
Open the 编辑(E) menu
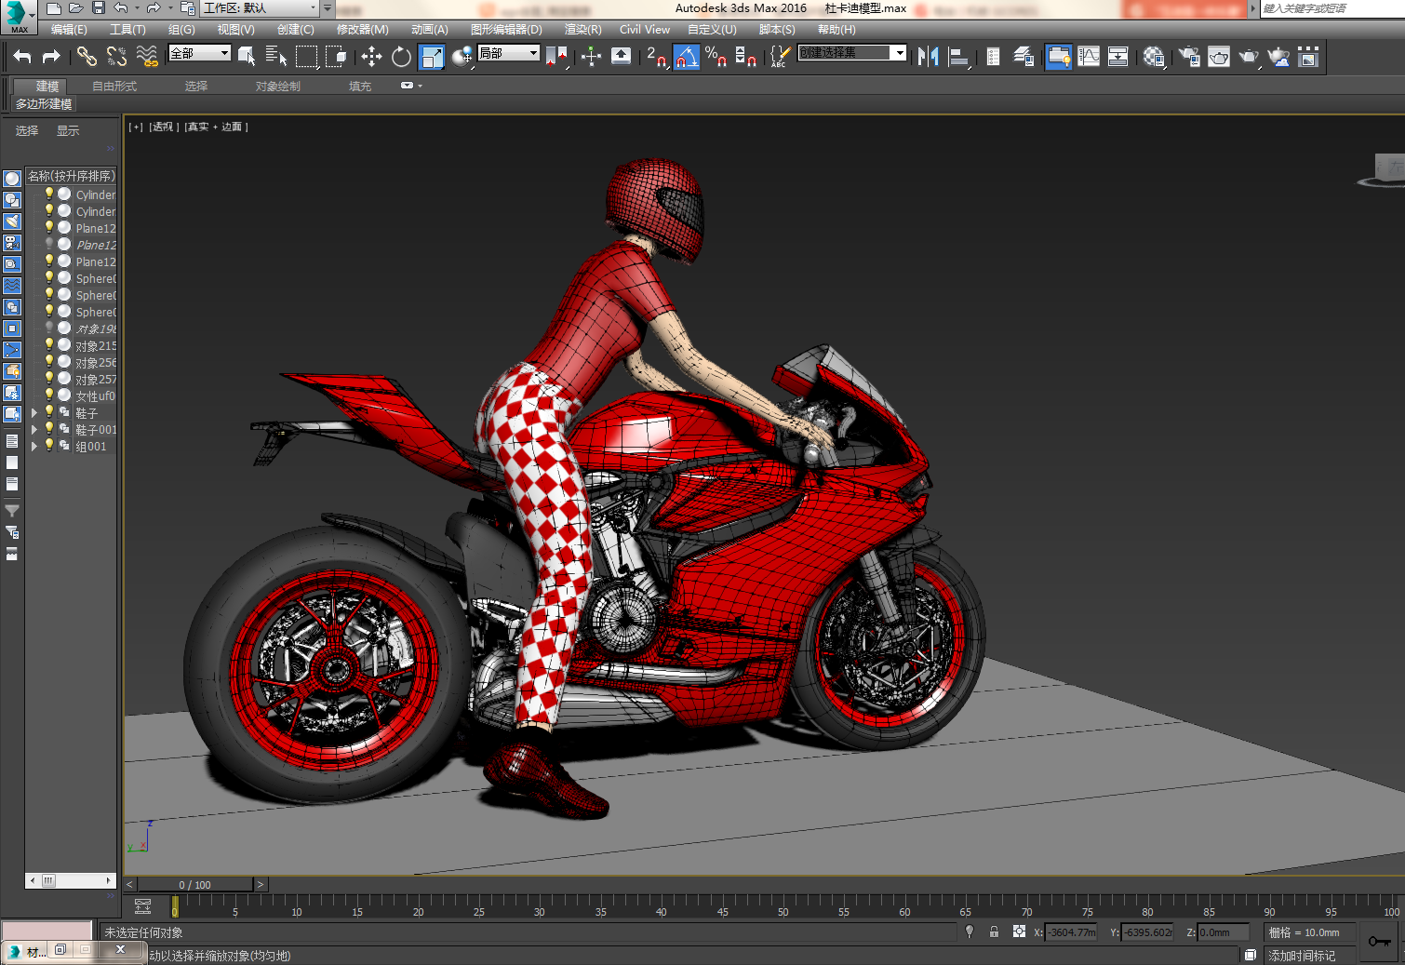click(69, 30)
